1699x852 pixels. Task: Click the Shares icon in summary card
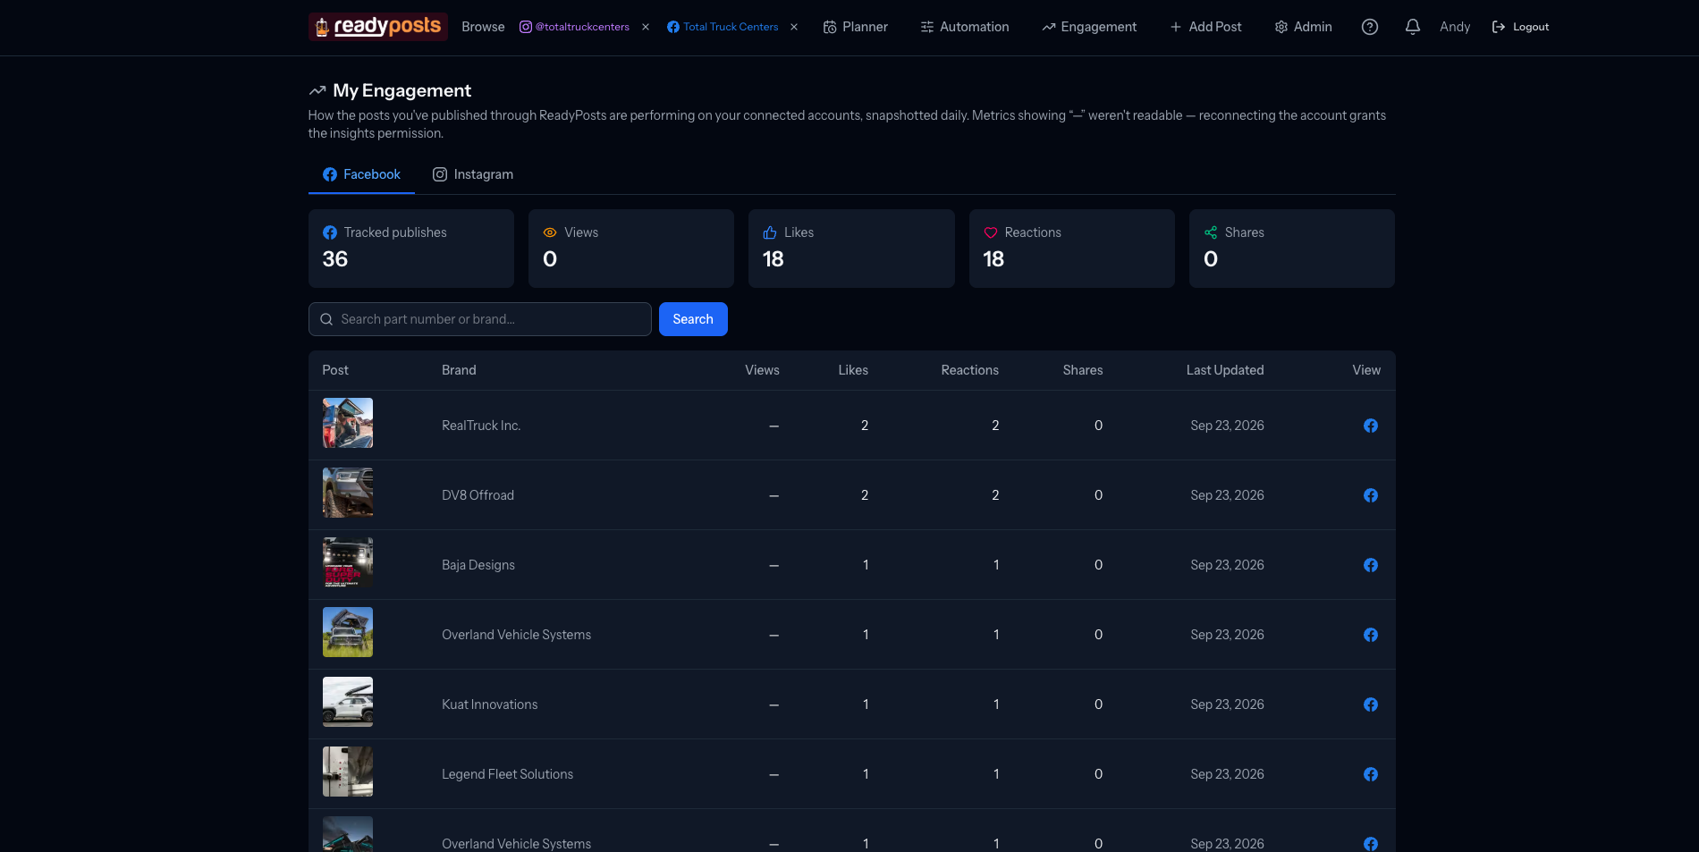(x=1211, y=232)
